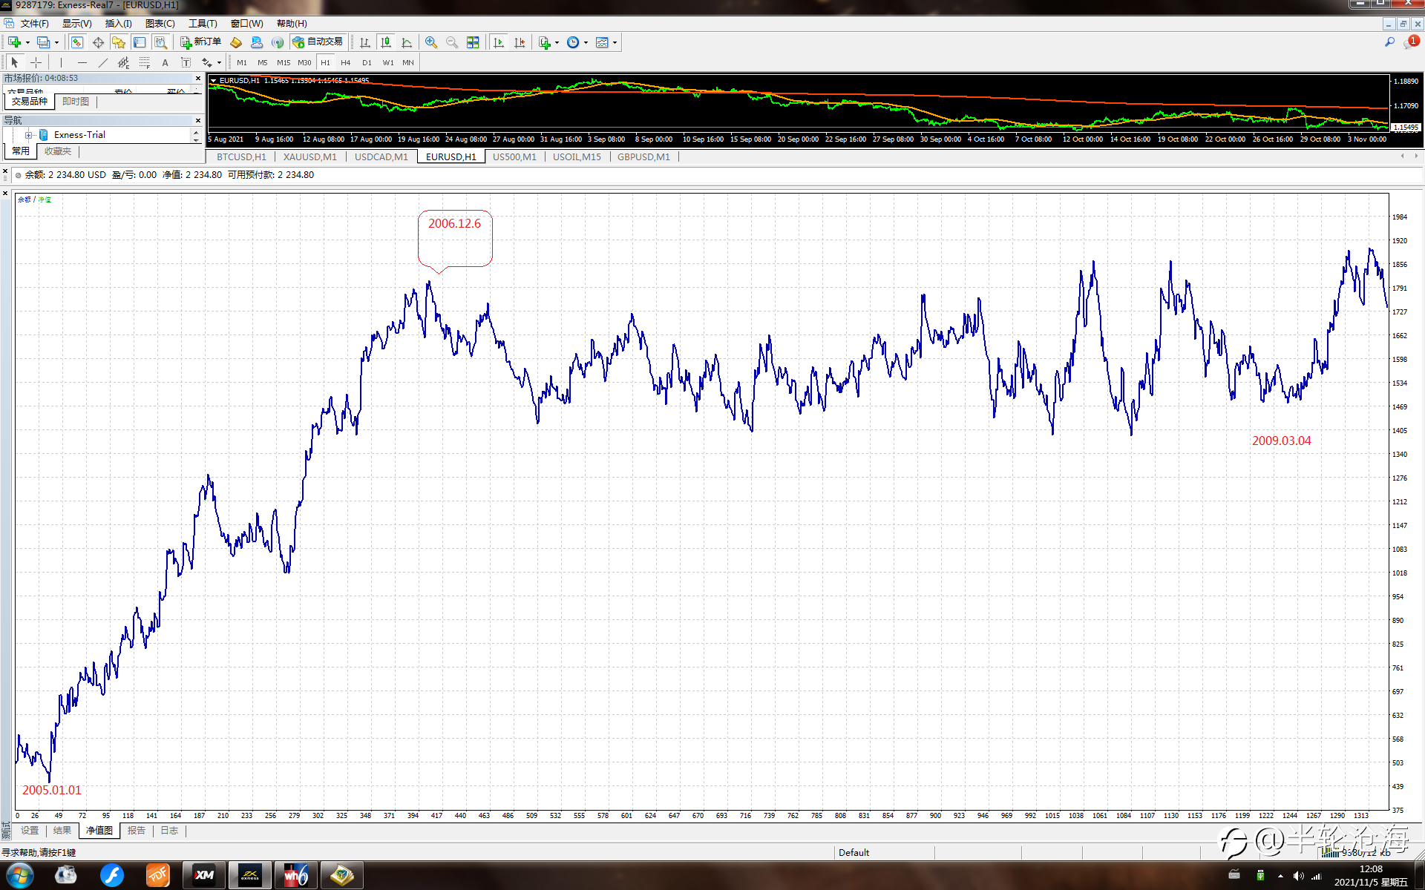Switch to BTCUSD,H1 chart tab

pyautogui.click(x=241, y=156)
